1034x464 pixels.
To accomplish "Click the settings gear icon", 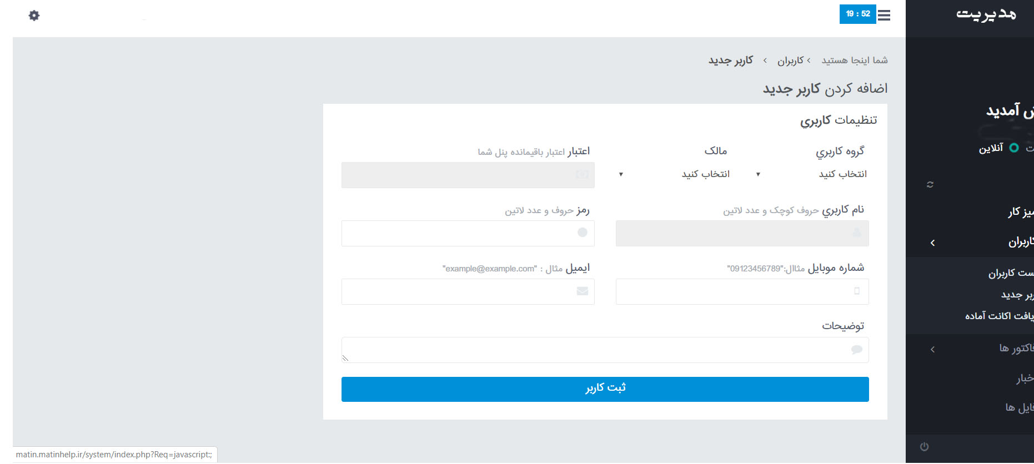I will click(x=34, y=16).
